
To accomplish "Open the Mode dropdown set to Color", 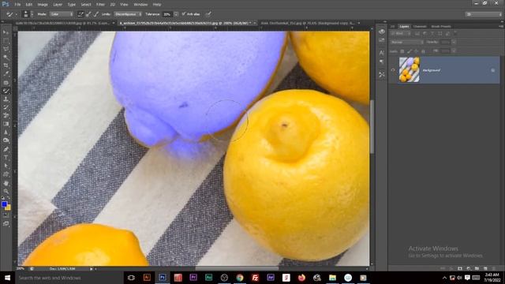I will 62,14.
